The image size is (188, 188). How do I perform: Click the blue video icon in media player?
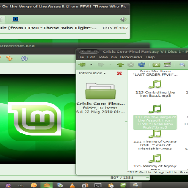pyautogui.click(x=16, y=19)
